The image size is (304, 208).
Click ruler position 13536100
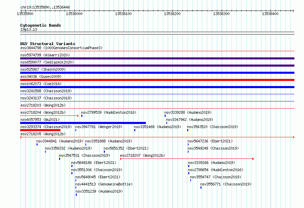tap(123, 14)
